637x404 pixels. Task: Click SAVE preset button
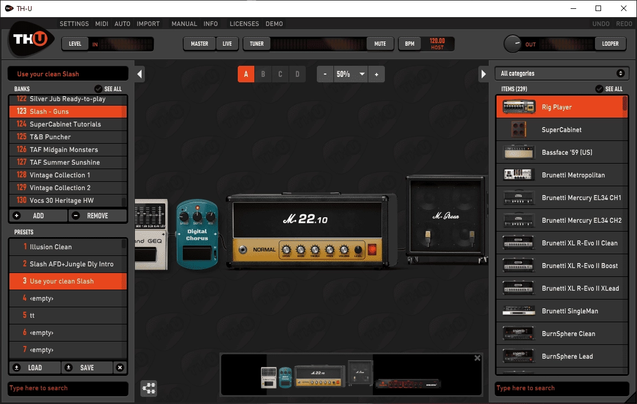coord(87,368)
